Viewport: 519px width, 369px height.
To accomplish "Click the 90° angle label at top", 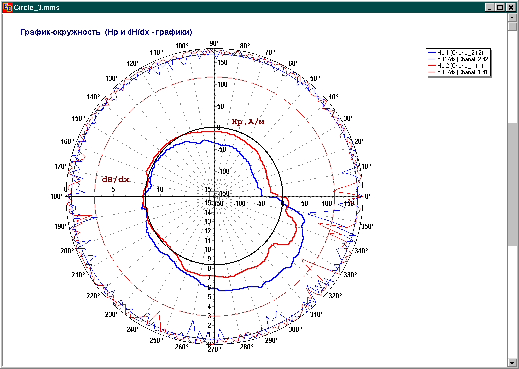I will [x=214, y=43].
